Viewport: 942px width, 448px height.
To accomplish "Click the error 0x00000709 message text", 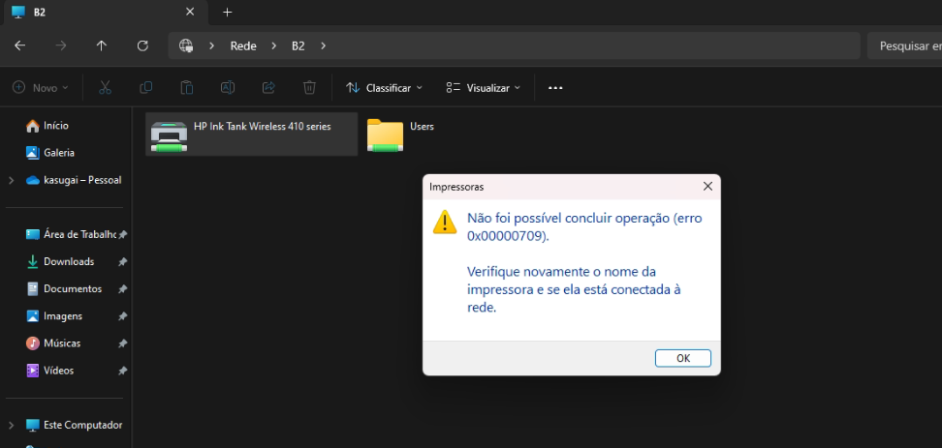I will tap(584, 226).
